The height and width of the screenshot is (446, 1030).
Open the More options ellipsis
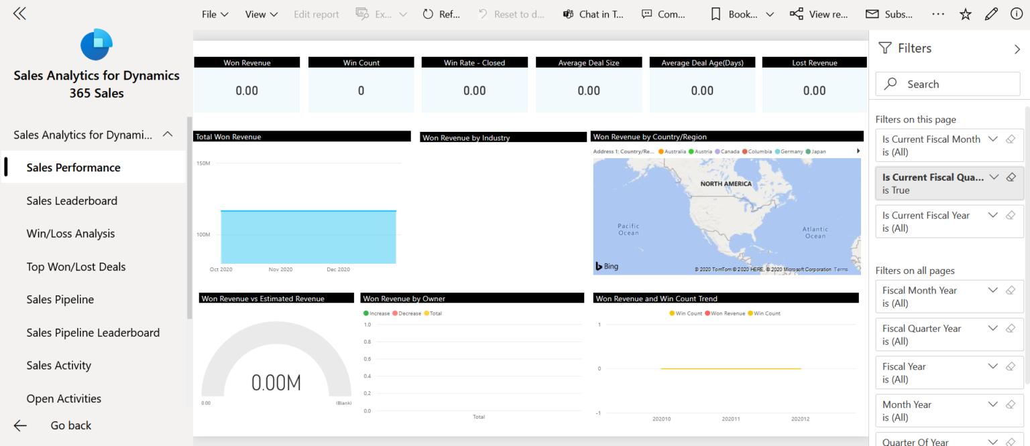pyautogui.click(x=938, y=14)
